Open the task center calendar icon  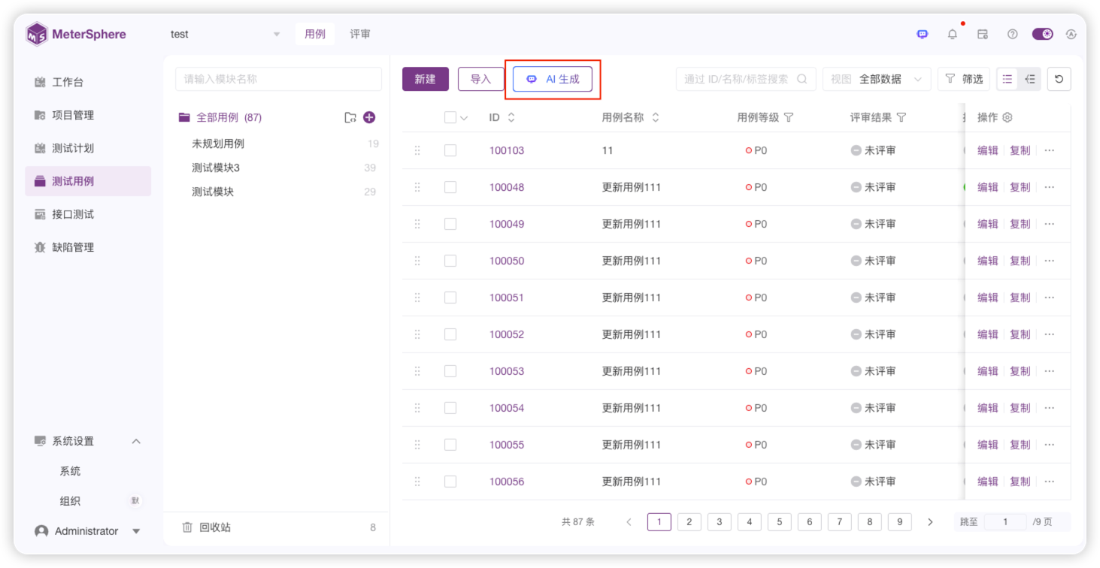(983, 34)
